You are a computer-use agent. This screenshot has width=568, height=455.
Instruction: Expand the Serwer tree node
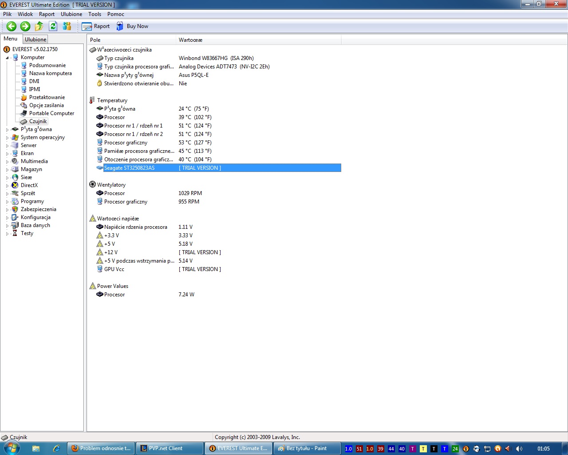(8, 146)
